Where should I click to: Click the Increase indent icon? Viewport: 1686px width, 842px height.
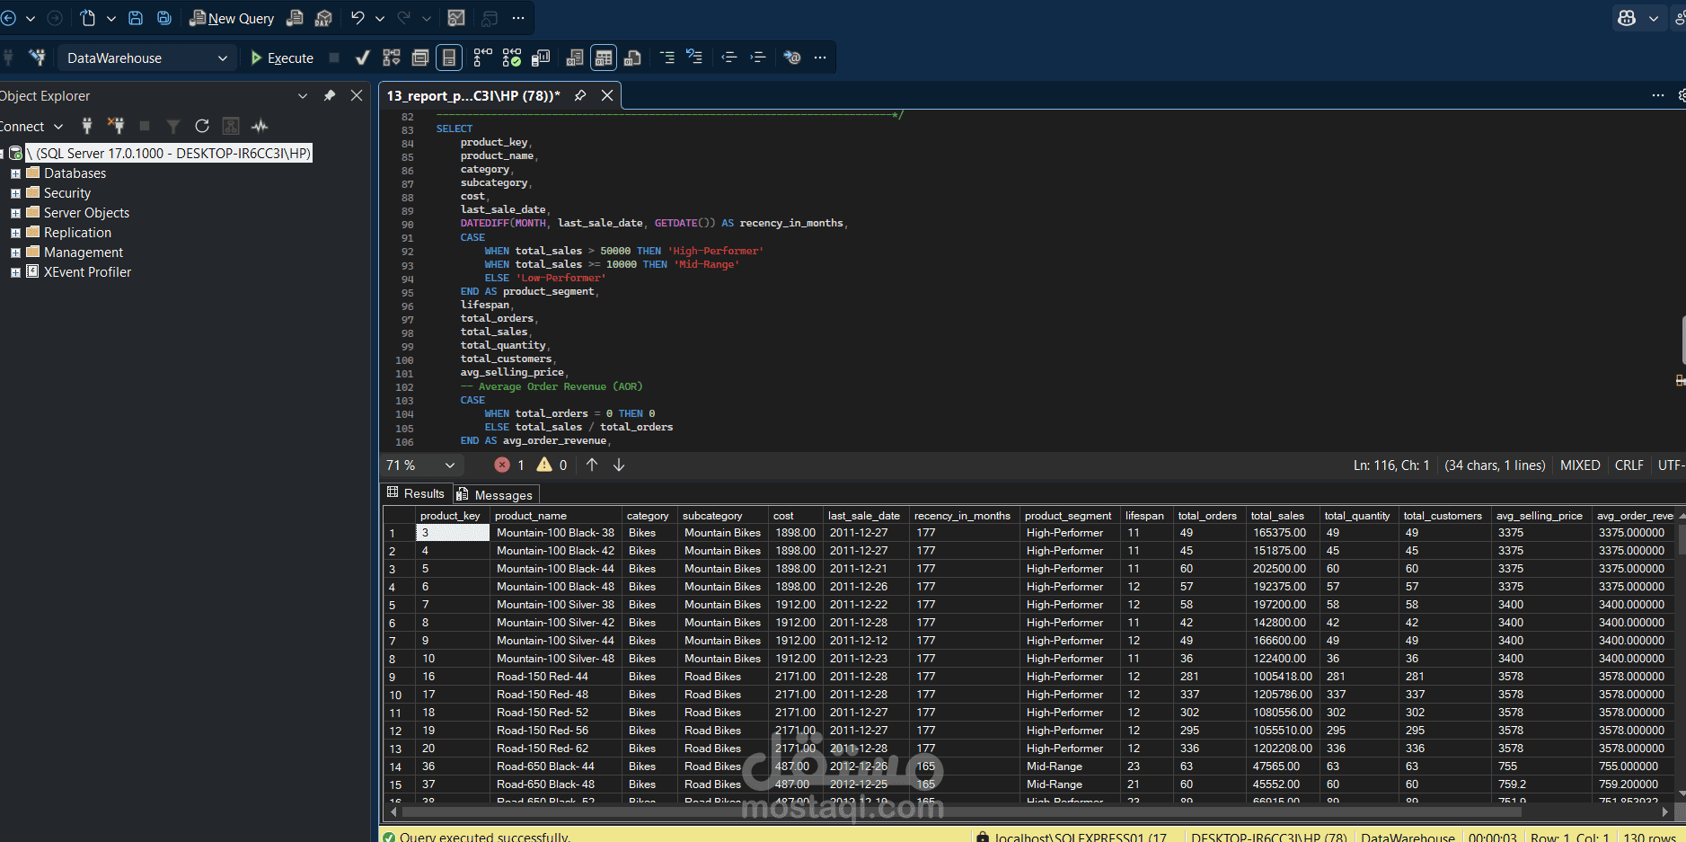[758, 58]
